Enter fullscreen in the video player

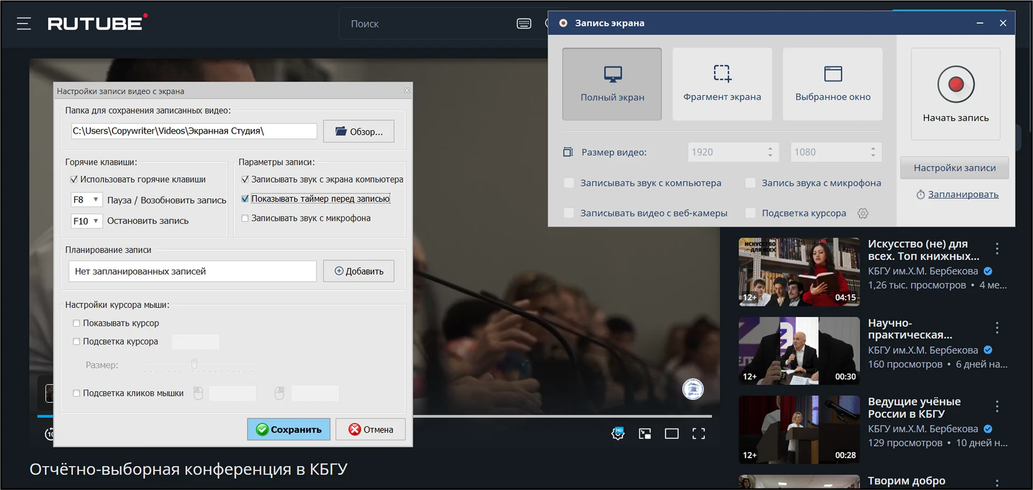pos(699,433)
